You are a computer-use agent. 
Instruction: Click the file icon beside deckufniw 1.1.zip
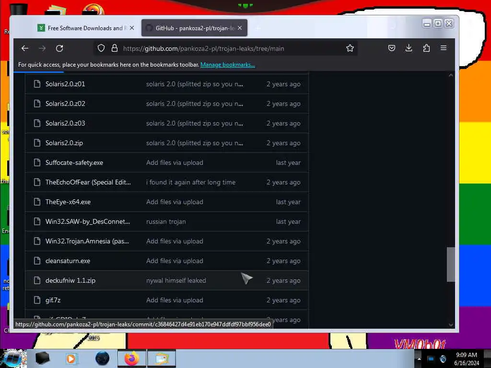(37, 280)
